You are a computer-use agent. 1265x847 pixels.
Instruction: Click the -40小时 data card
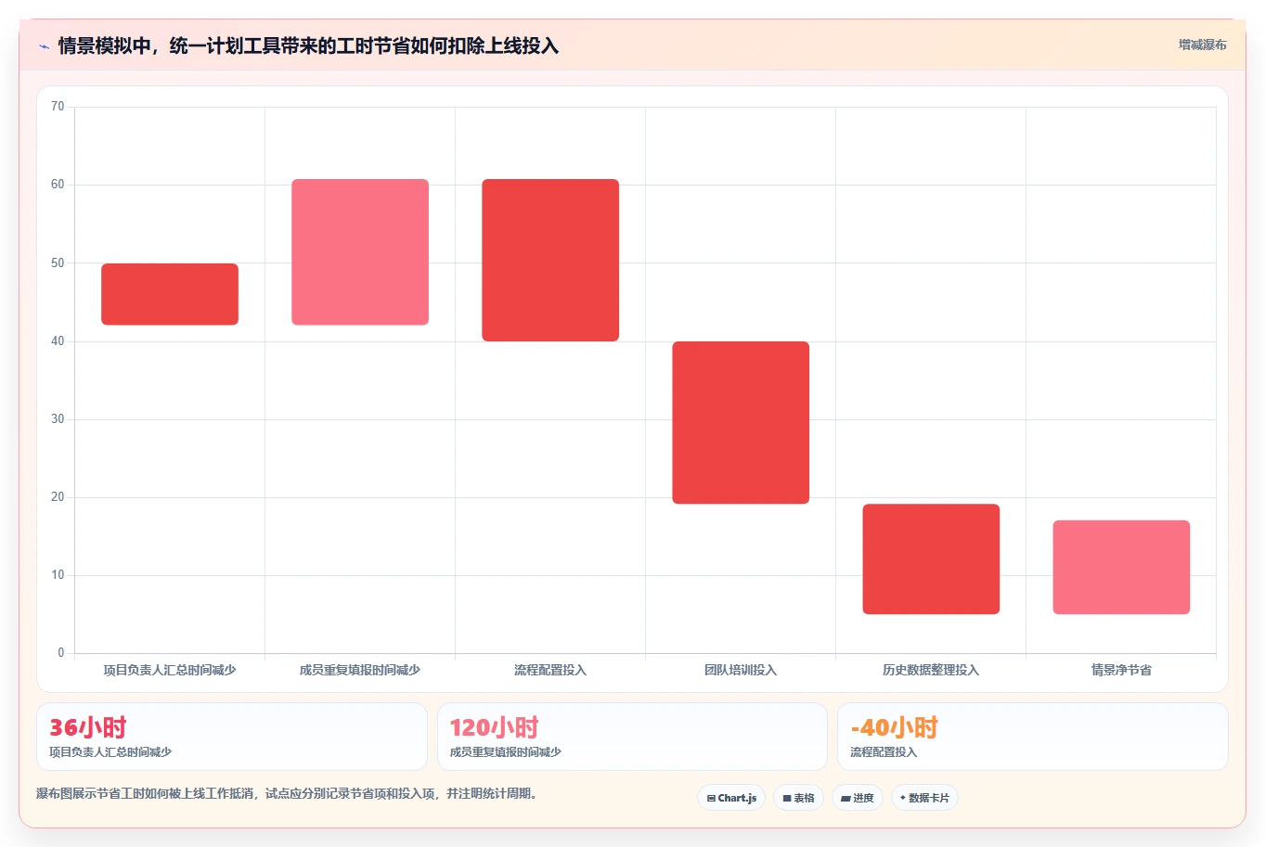click(x=1033, y=737)
